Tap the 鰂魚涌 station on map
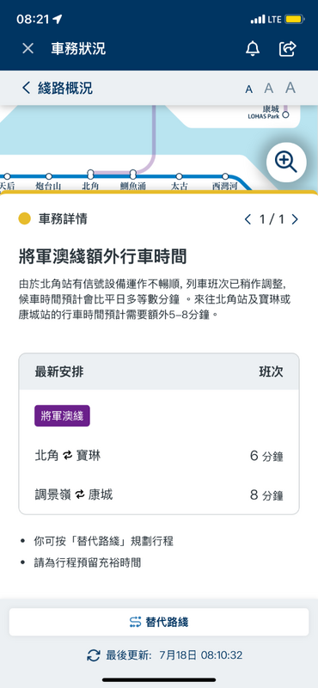 point(133,175)
